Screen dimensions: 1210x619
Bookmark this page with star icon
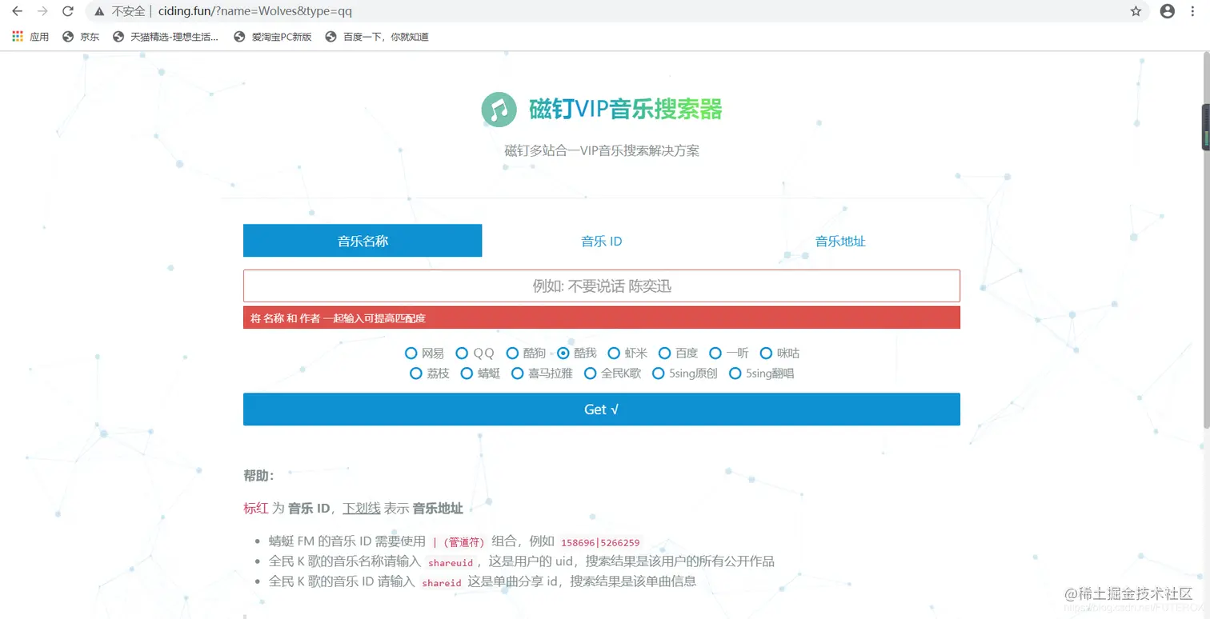point(1136,11)
